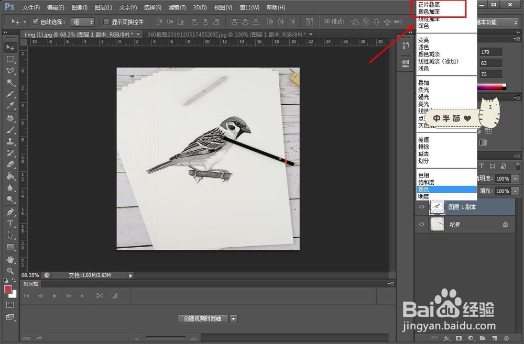Screen dimensions: 524x344
Task: Enable the 显示变换控件 checkbox
Action: [x=106, y=21]
